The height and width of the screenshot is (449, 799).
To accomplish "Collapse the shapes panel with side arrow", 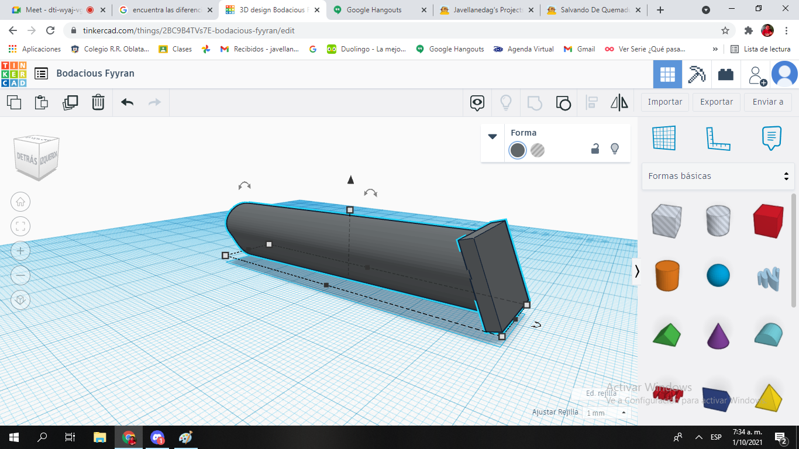I will coord(637,271).
